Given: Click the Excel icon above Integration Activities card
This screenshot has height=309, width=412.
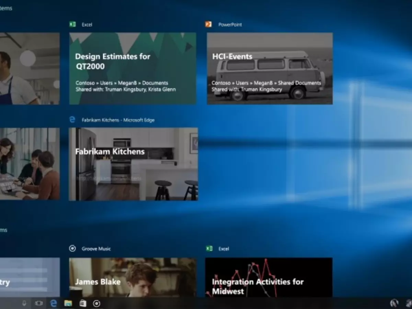Looking at the screenshot, I should click(209, 248).
